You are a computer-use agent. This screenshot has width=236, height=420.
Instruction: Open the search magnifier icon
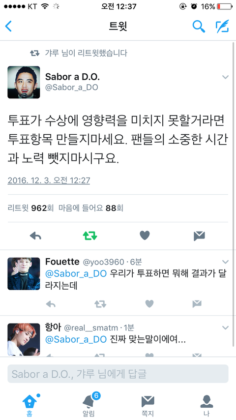[x=199, y=26]
